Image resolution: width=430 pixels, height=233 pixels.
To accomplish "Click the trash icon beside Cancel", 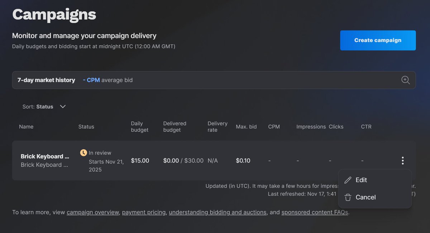I will (348, 197).
